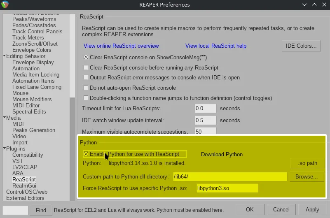The height and width of the screenshot is (218, 330).
Task: Select Automation Items tree item
Action: (33, 81)
